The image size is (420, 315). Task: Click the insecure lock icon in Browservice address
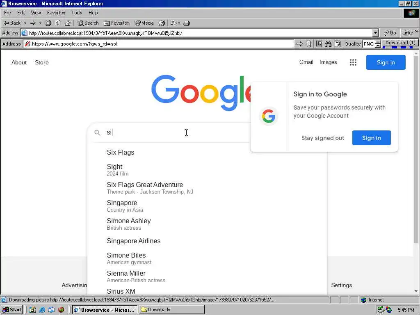27,44
